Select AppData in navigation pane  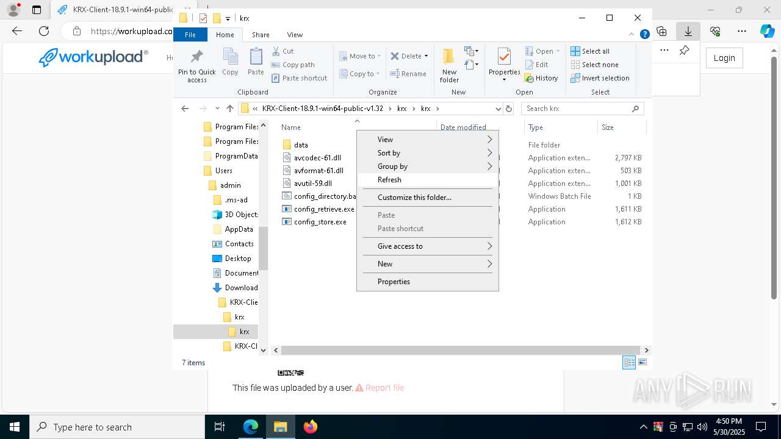tap(233, 229)
